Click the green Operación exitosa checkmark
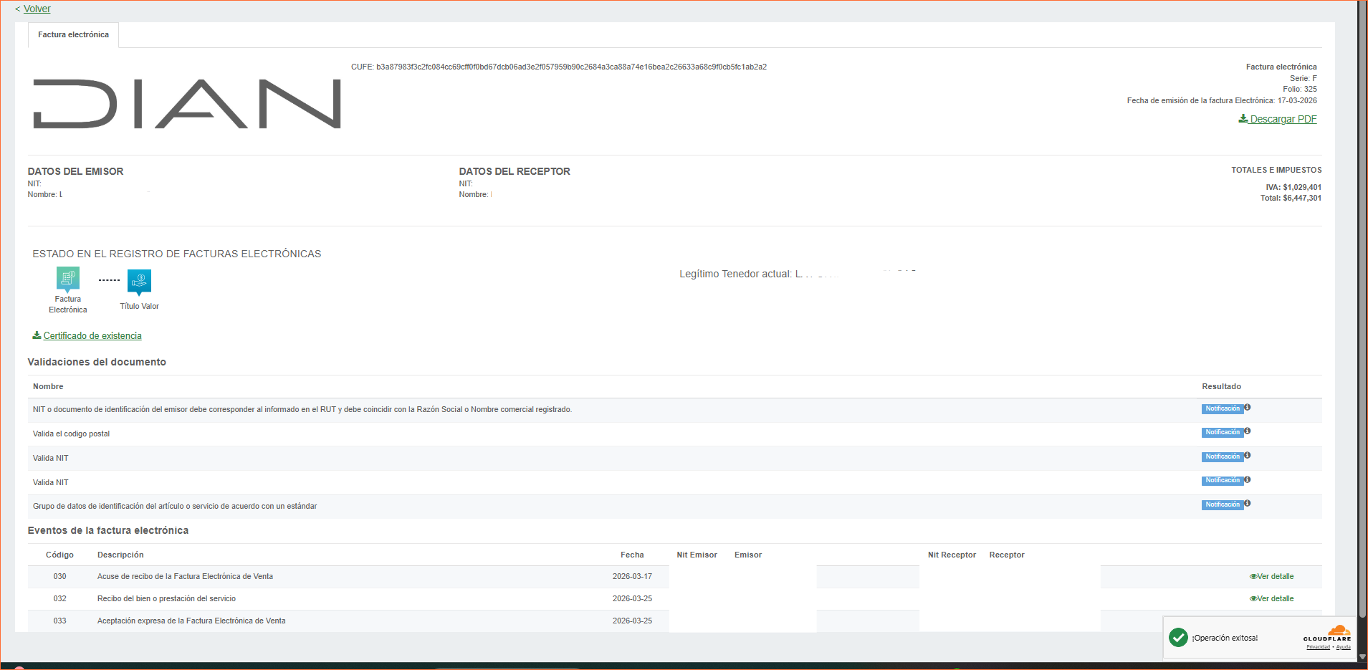 (1178, 637)
